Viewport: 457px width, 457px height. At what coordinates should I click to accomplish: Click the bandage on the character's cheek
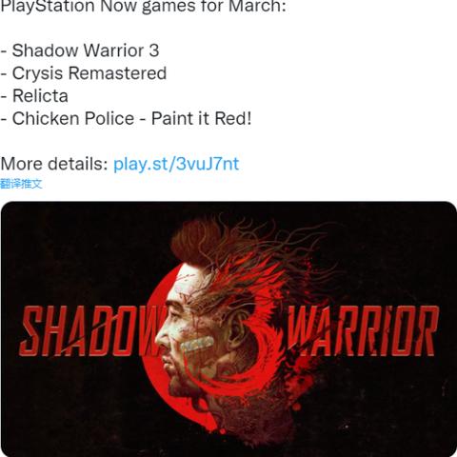coord(197,344)
